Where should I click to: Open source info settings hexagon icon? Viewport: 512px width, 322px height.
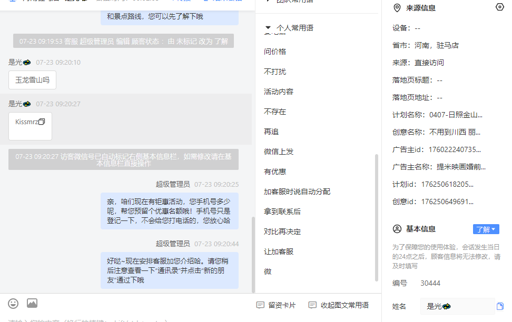(x=499, y=7)
